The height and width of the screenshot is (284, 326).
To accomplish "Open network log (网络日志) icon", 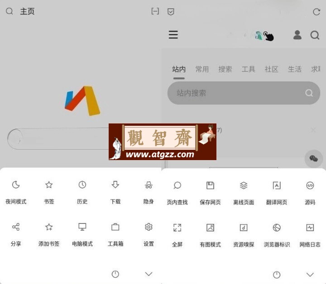I will (x=310, y=227).
